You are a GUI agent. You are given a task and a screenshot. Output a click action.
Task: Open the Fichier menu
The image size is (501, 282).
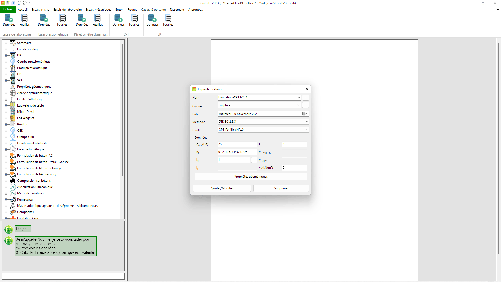point(8,9)
